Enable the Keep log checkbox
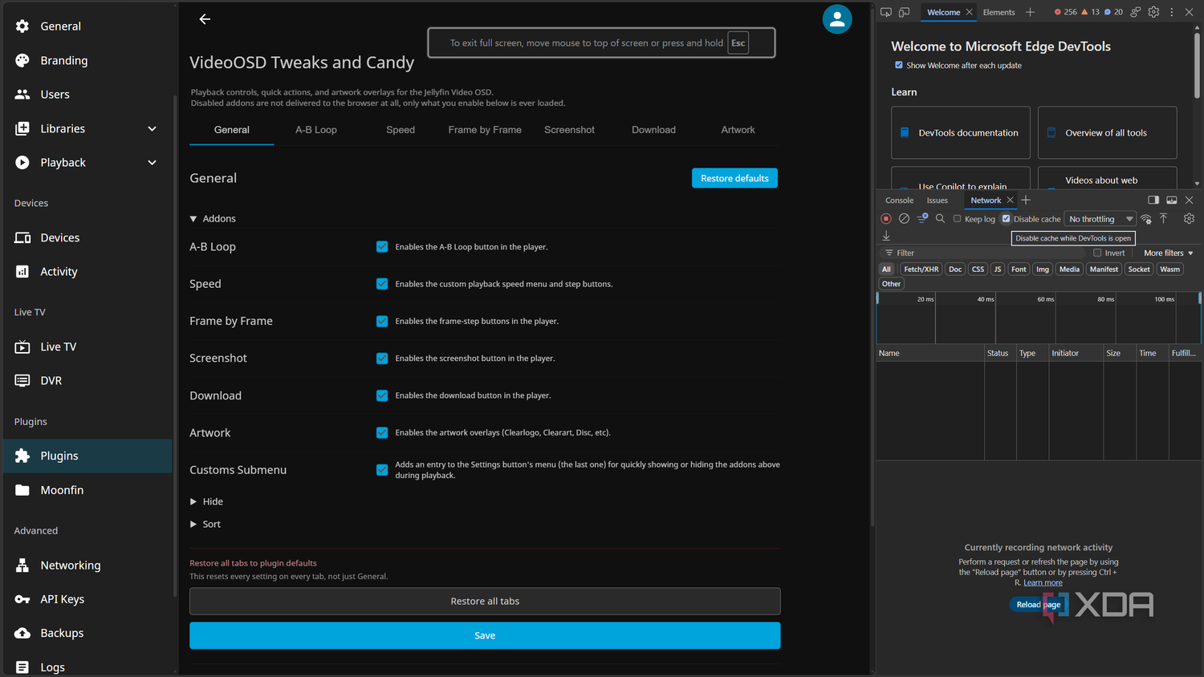The image size is (1204, 677). point(957,219)
